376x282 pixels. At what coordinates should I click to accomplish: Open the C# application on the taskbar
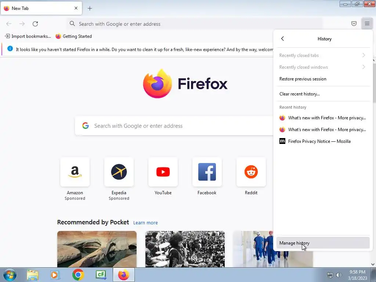coord(101,275)
